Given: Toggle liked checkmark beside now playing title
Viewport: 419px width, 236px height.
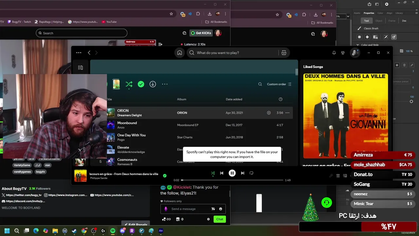Looking at the screenshot, I should point(165,176).
